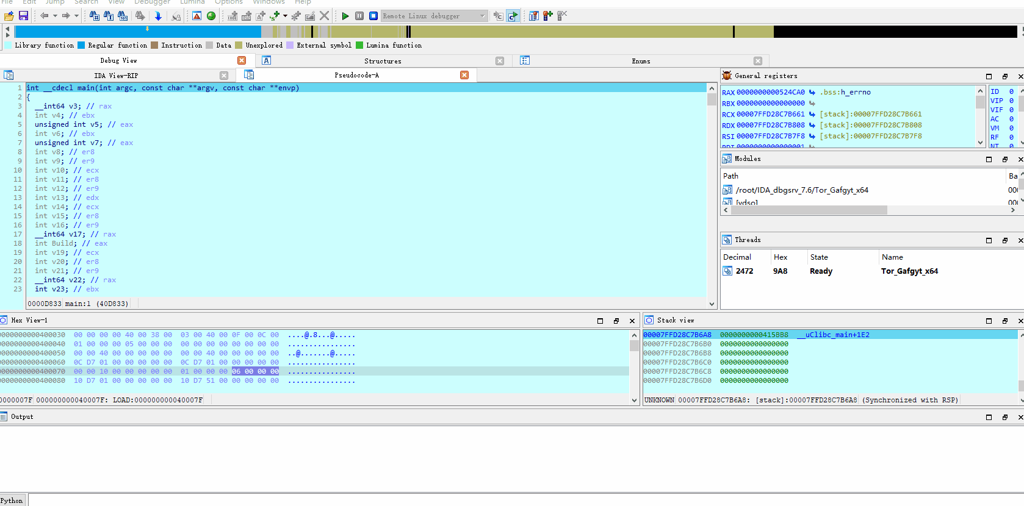The image size is (1024, 506).
Task: Close the Structures tab
Action: tap(500, 61)
